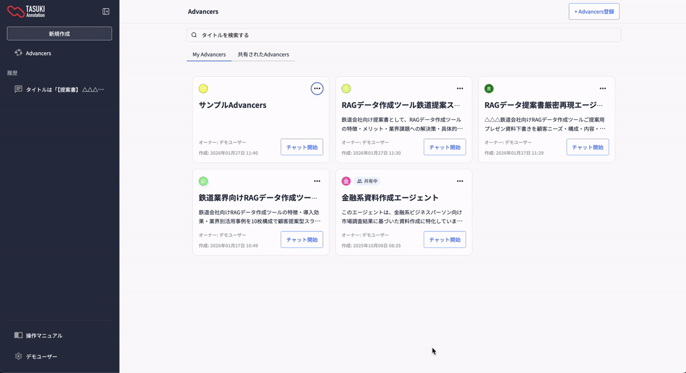Click the + Advancers登録 button

[x=594, y=11]
